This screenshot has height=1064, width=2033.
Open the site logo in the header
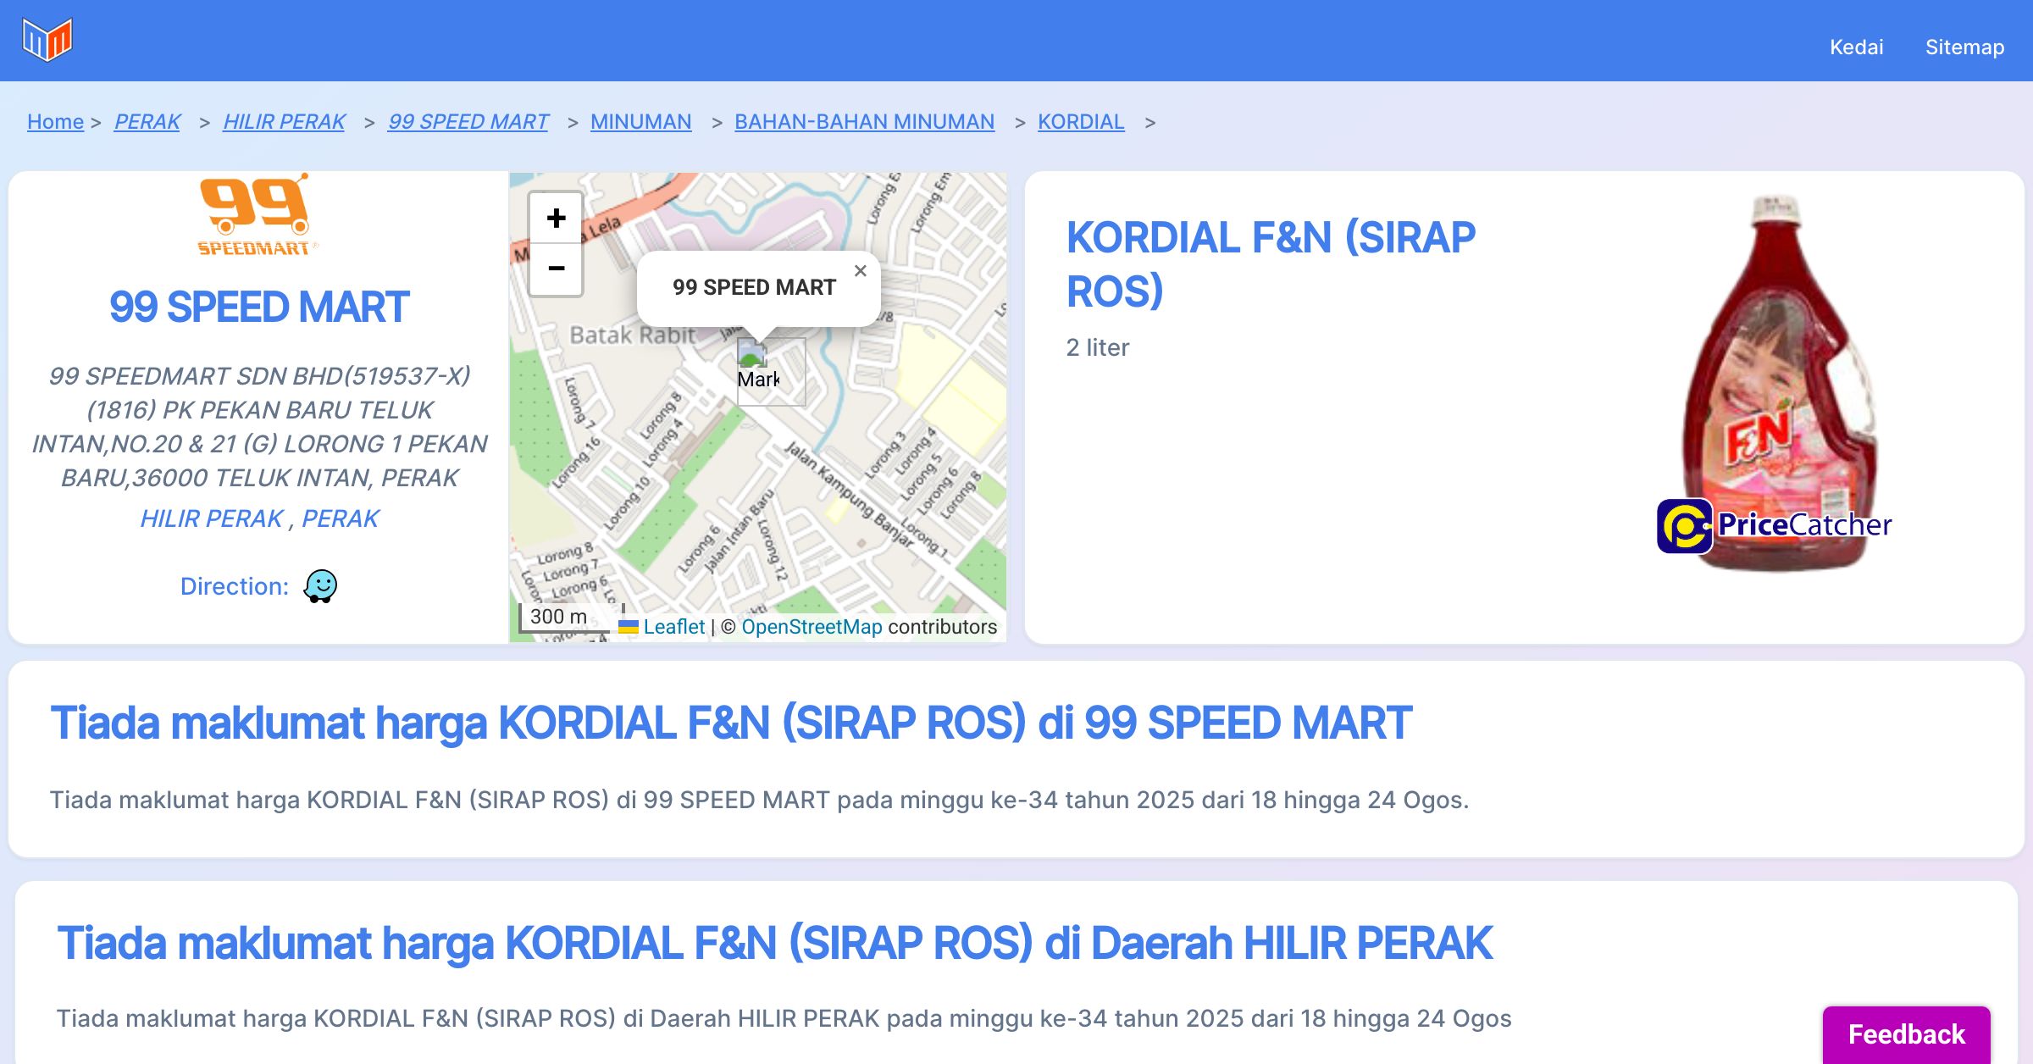click(x=47, y=40)
